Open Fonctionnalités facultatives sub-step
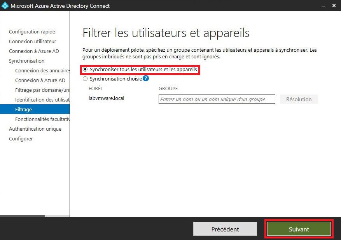 tap(42, 119)
